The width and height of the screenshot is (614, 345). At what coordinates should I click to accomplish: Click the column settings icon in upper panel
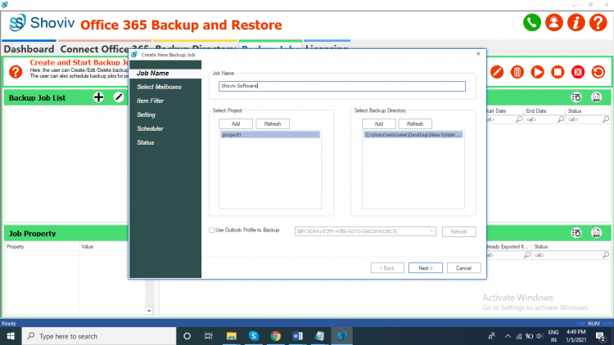(x=576, y=97)
